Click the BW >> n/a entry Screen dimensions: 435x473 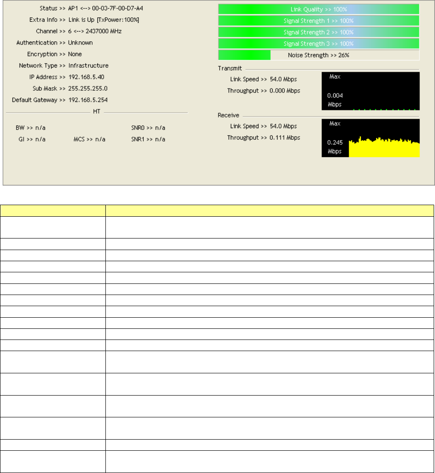tap(30, 128)
